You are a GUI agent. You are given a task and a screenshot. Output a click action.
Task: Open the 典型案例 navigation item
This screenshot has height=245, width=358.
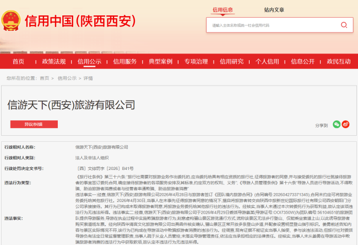pos(160,62)
